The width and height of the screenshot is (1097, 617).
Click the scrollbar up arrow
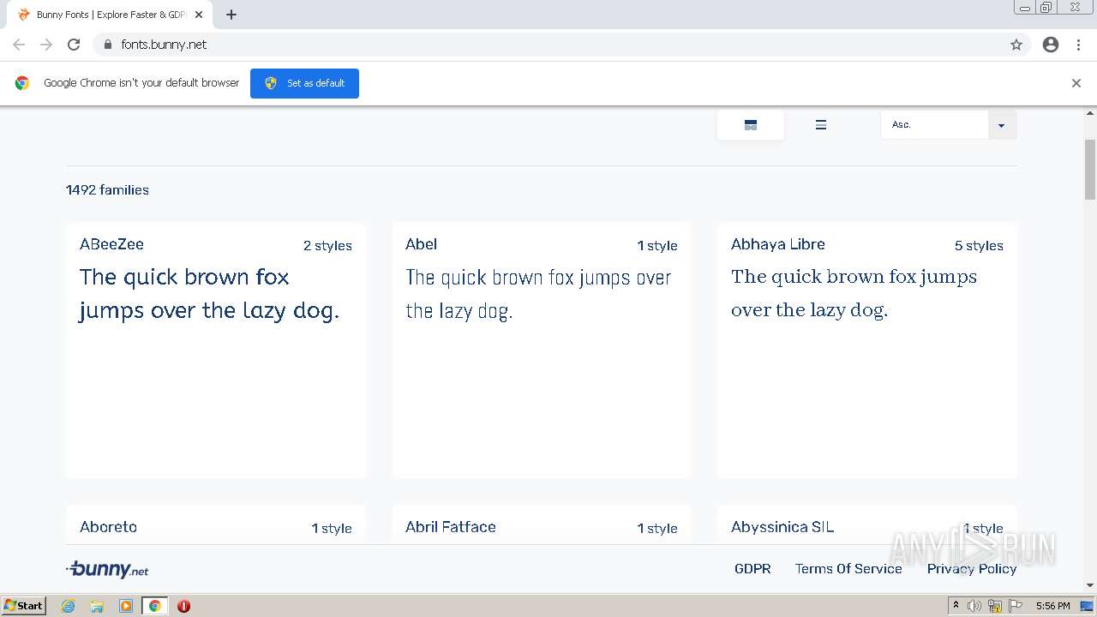tap(1090, 113)
